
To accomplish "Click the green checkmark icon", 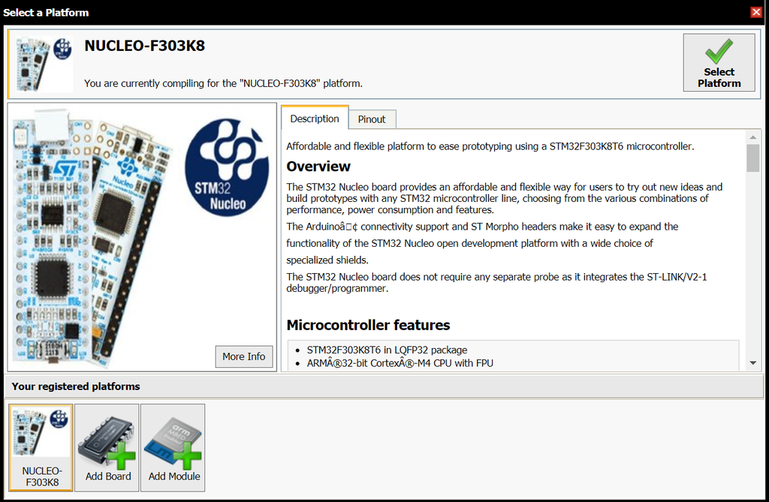I will [719, 51].
